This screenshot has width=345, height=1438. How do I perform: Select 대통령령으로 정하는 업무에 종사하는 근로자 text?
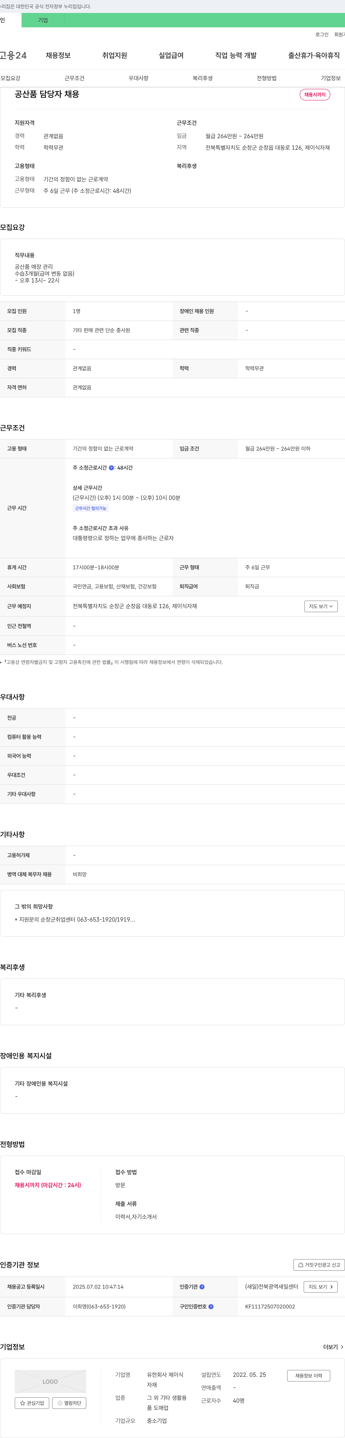tap(123, 538)
